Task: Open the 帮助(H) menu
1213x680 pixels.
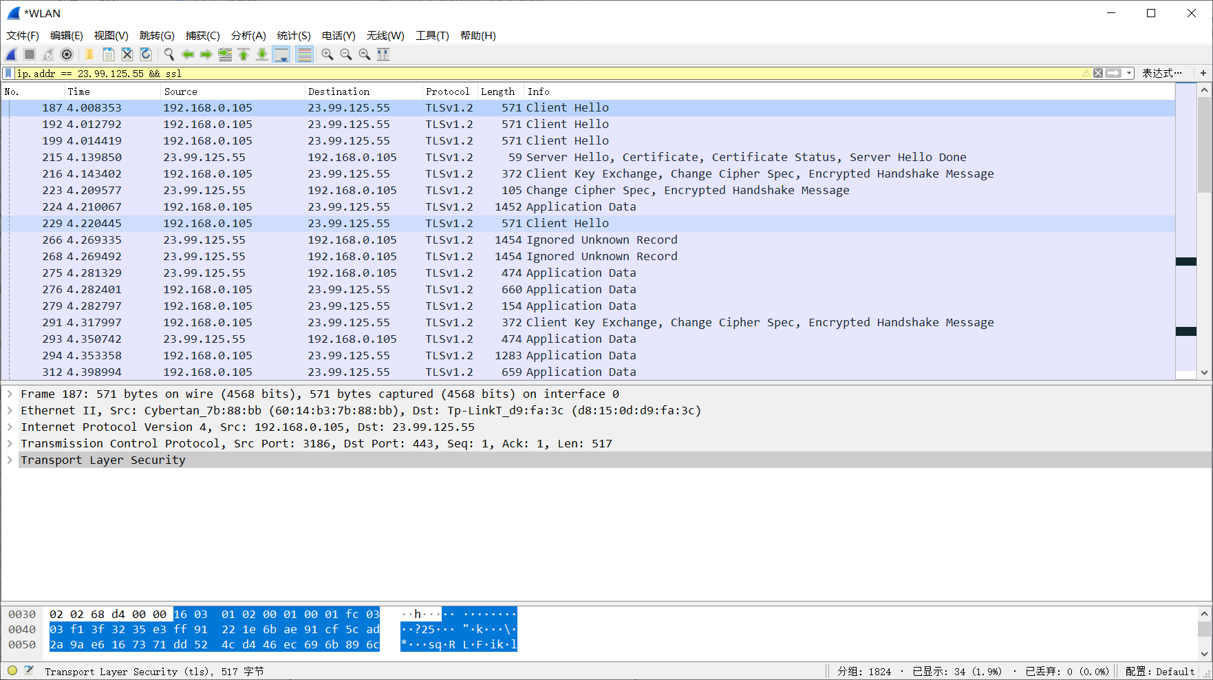Action: coord(478,36)
